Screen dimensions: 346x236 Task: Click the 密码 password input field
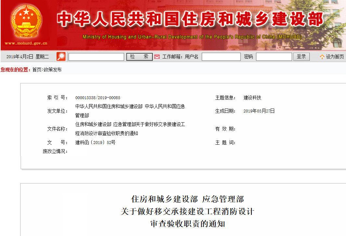coord(274,57)
